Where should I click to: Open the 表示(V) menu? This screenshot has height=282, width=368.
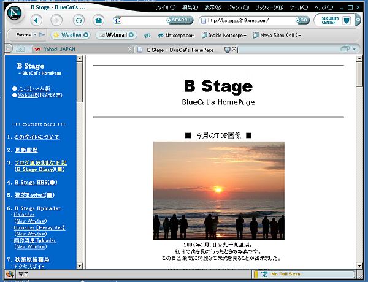213,7
